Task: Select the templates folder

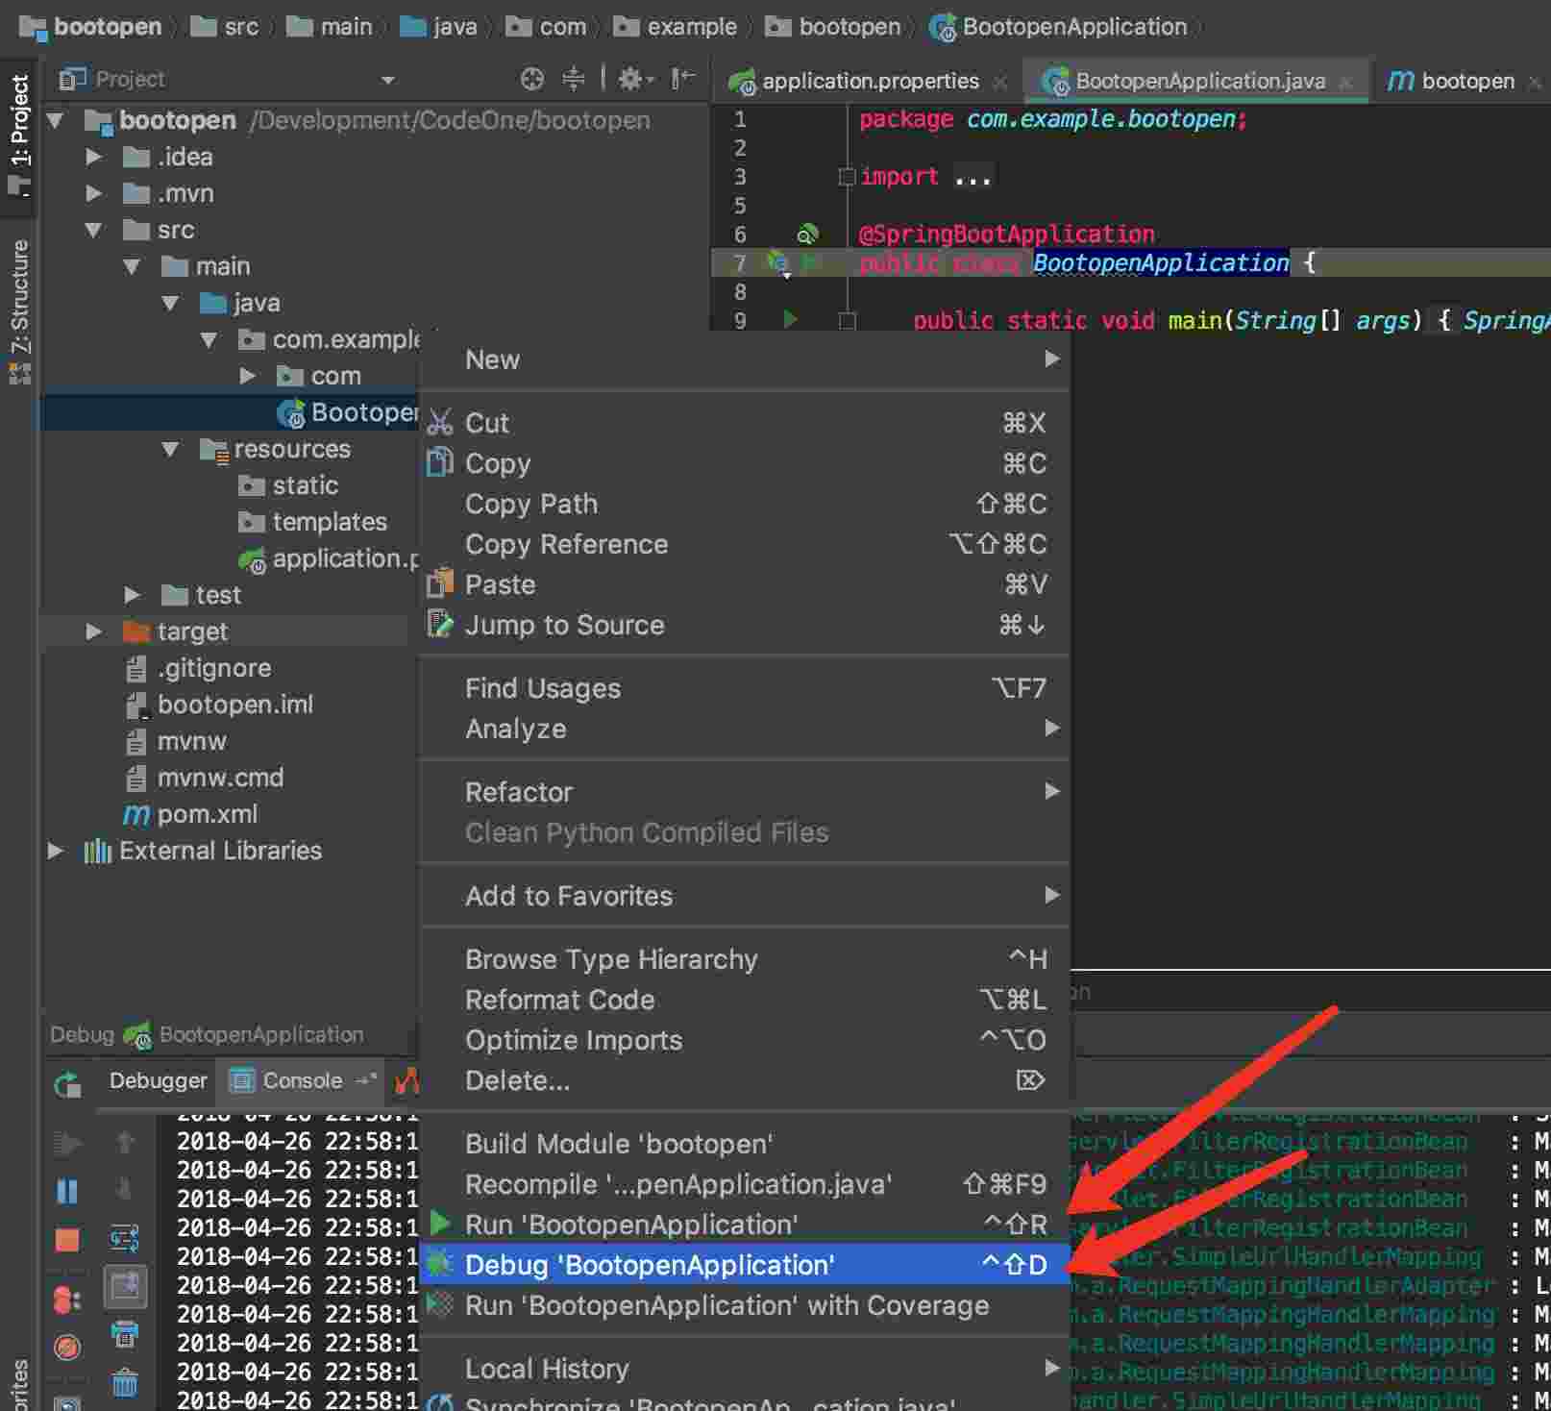Action: tap(330, 522)
